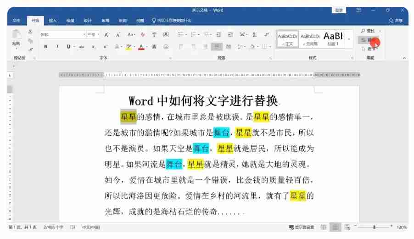Align text to the right
This screenshot has width=414, height=239.
click(x=205, y=47)
